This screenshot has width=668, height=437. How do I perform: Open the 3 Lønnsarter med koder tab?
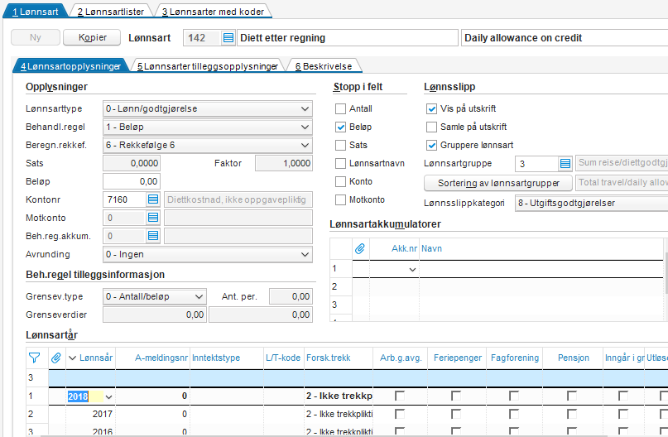tap(213, 12)
